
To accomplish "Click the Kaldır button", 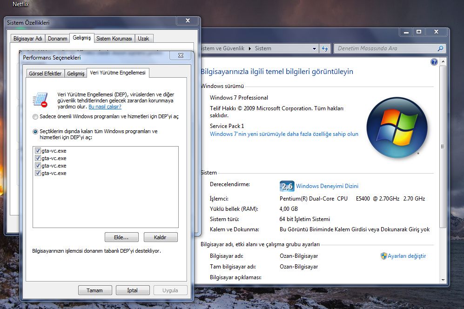I will click(161, 237).
